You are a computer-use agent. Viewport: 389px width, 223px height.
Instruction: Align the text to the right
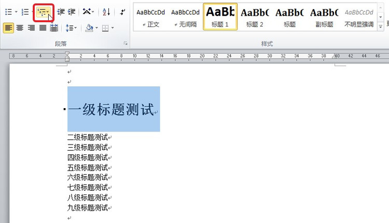[31, 28]
